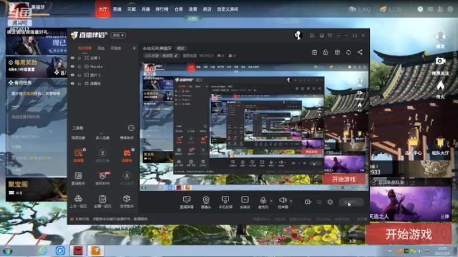Hide the 图片 1 layer with eye icon
This screenshot has width=458, height=257.
(x=73, y=75)
